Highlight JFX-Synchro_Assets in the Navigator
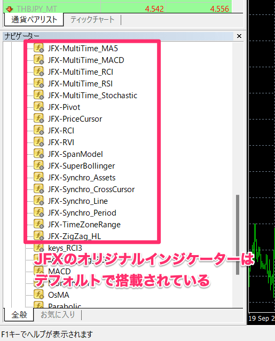This screenshot has height=341, width=275. [x=82, y=178]
